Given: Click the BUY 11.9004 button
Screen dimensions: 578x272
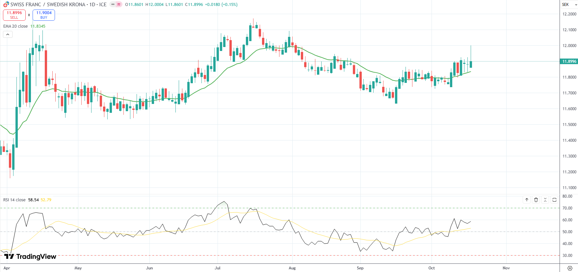Looking at the screenshot, I should pos(44,15).
